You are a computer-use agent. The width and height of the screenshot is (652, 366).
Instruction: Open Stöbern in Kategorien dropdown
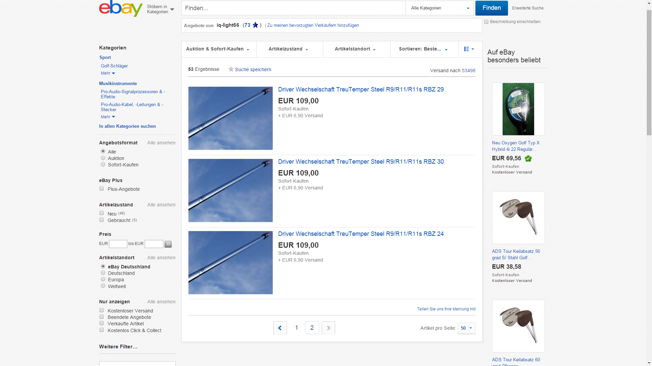160,9
